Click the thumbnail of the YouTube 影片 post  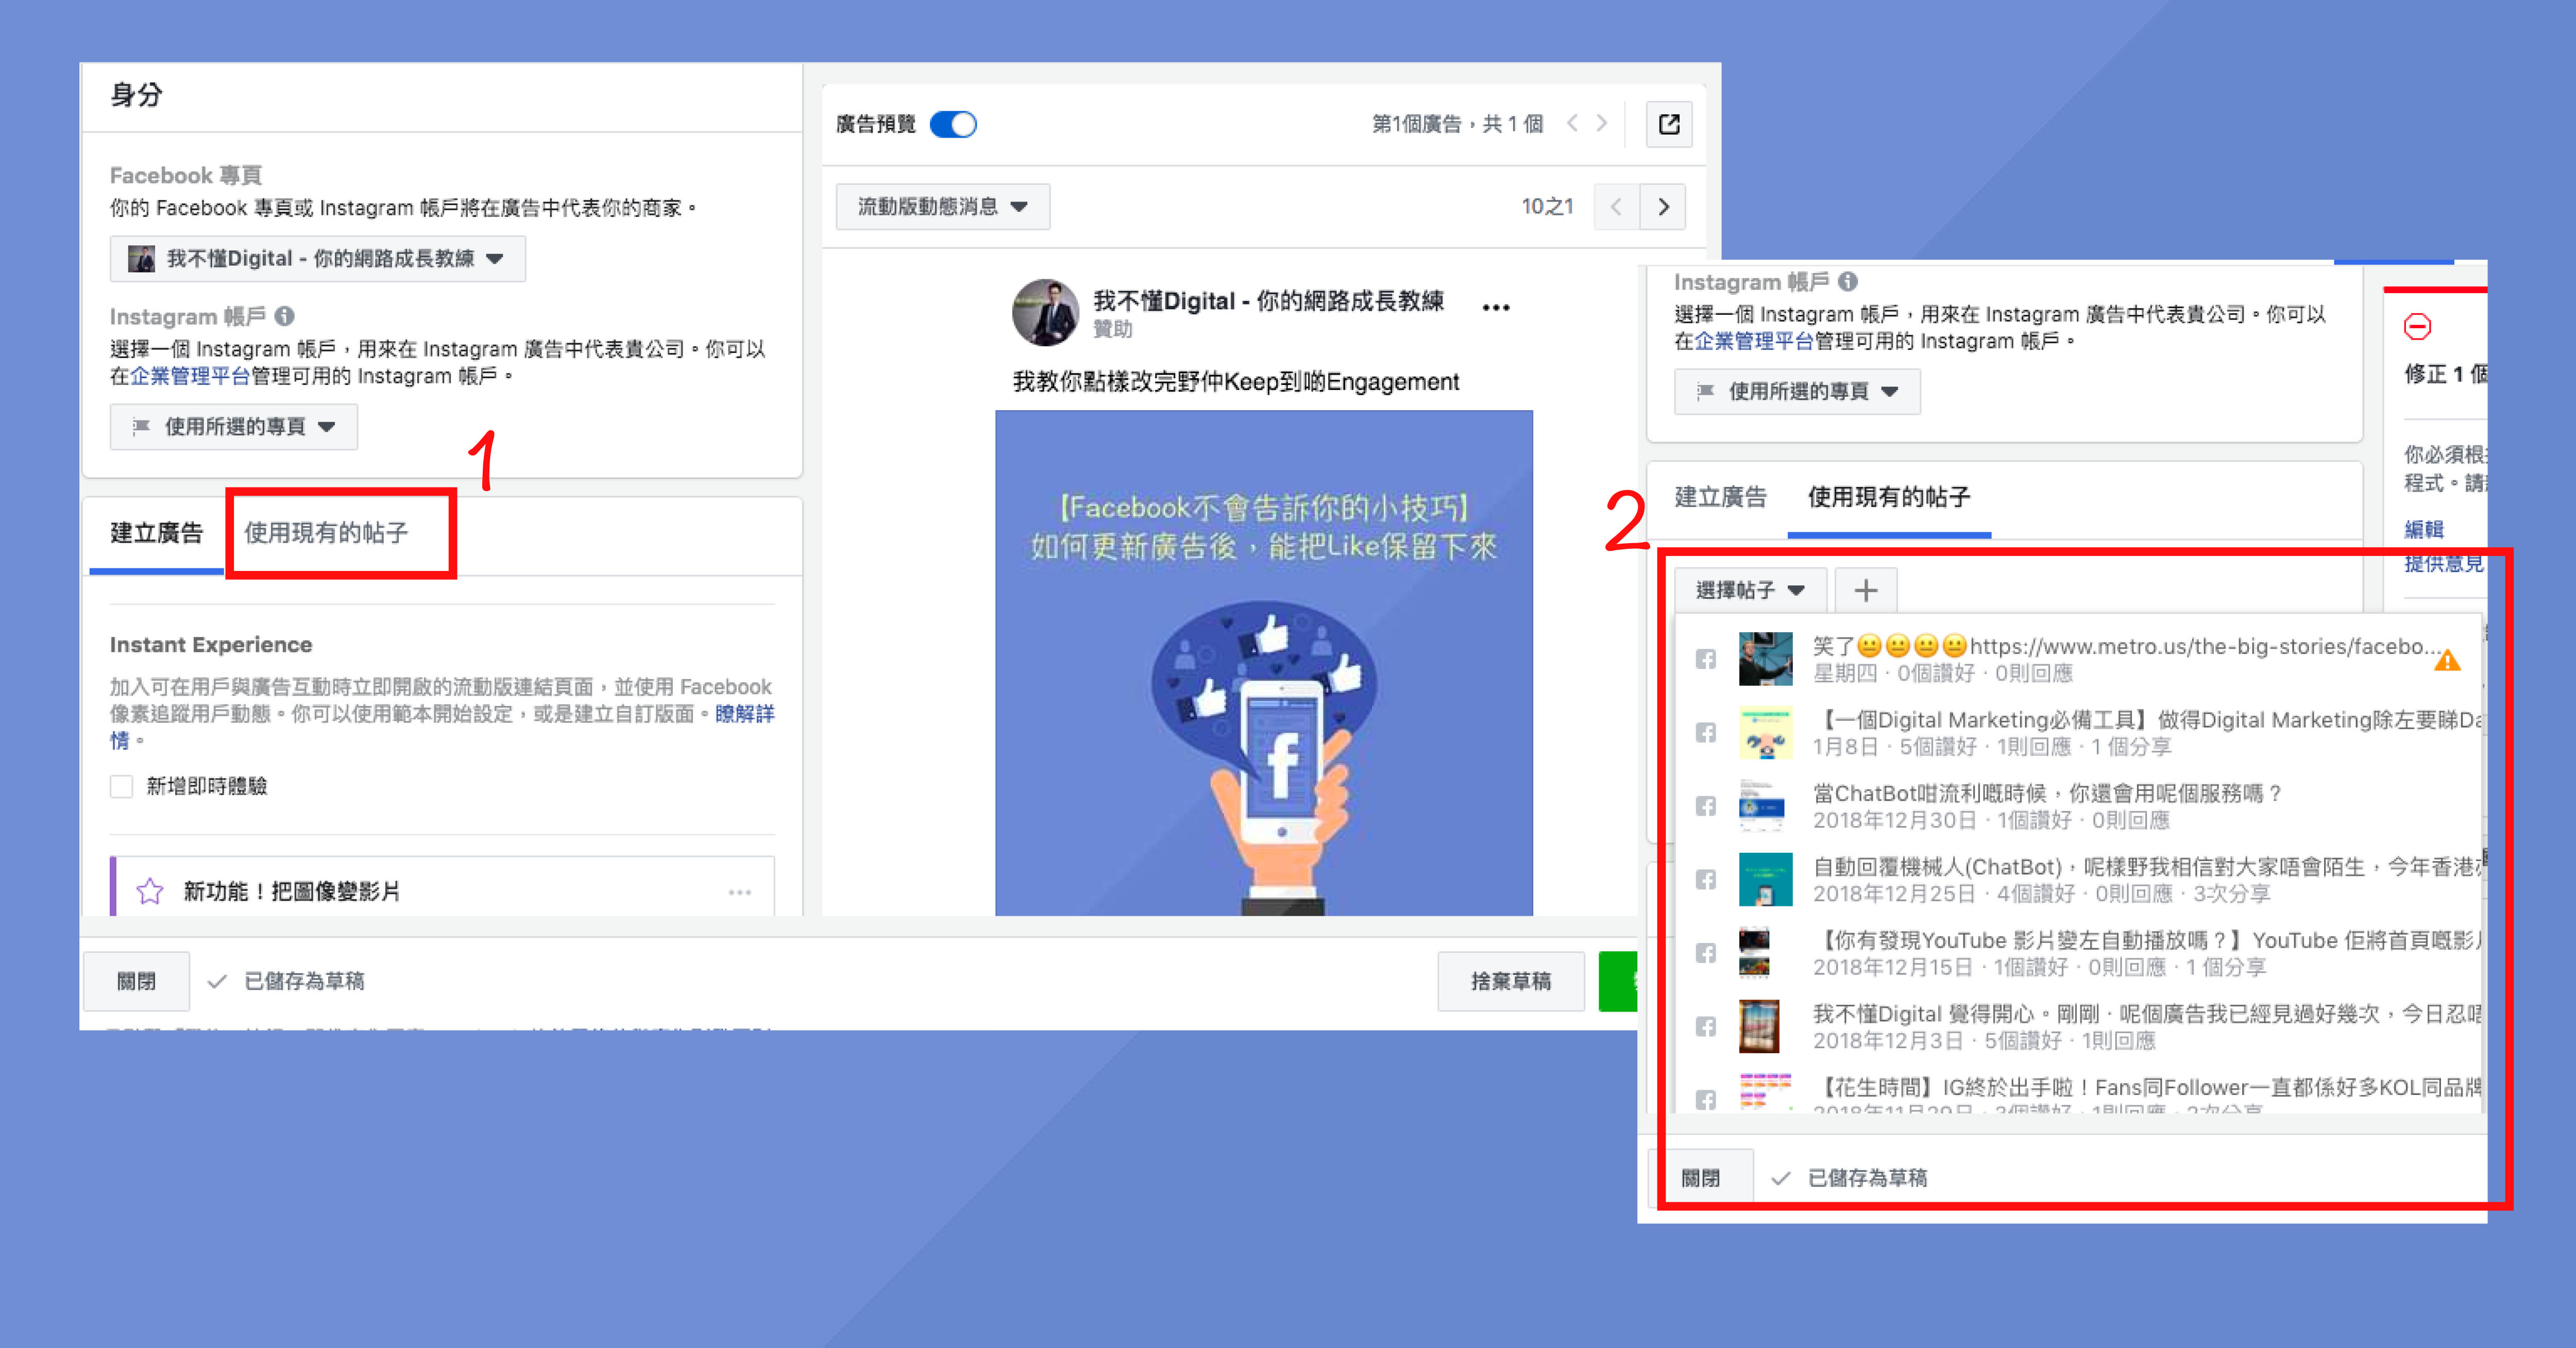click(x=1754, y=953)
